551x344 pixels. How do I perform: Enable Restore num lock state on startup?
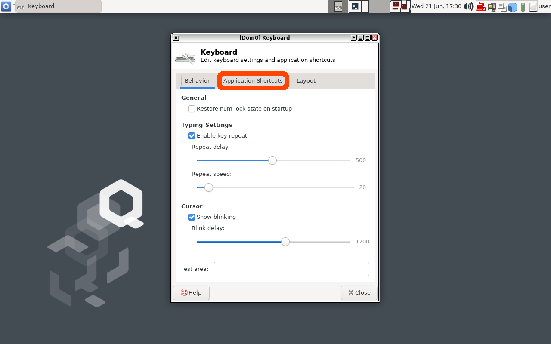point(192,109)
